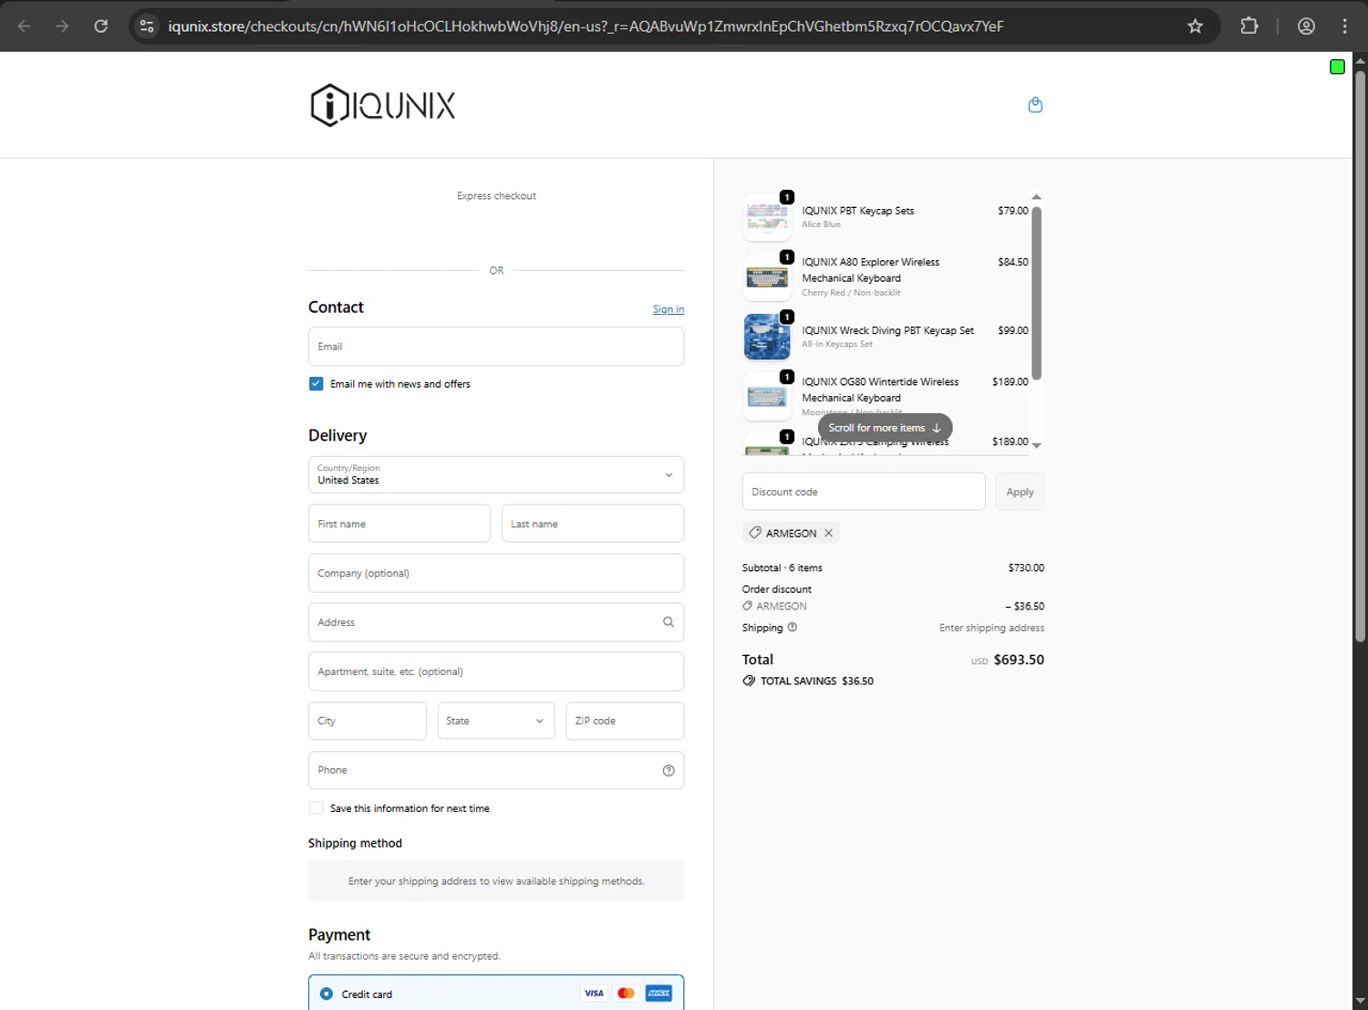The width and height of the screenshot is (1368, 1010).
Task: Click the green extension indicator square
Action: pyautogui.click(x=1337, y=67)
